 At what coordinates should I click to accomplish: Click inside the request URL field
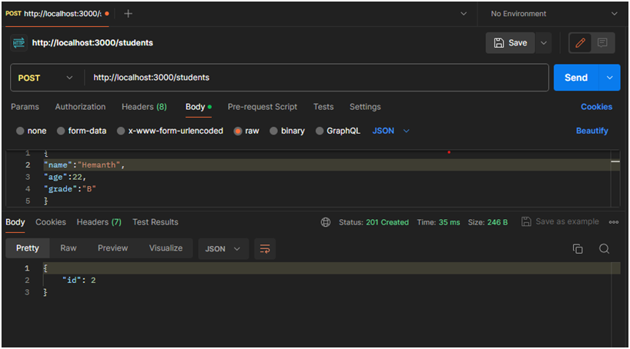[x=317, y=78]
